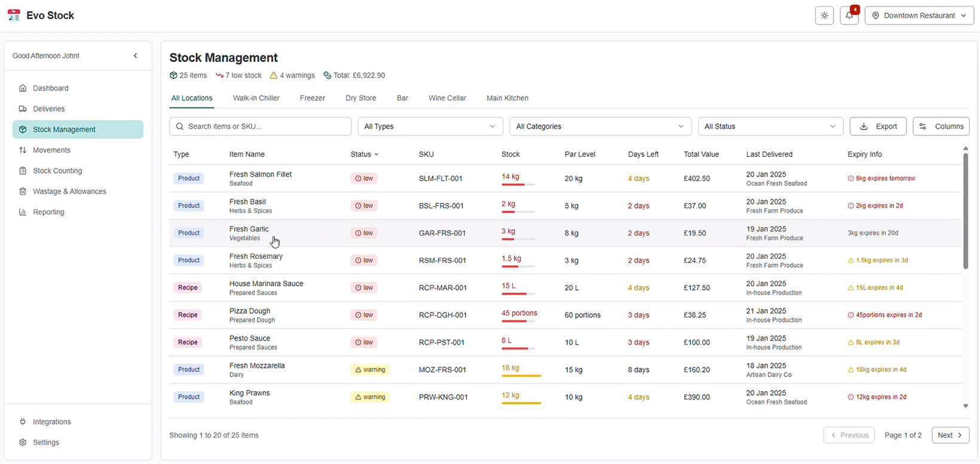Open the All Types filter dropdown
980x464 pixels.
pos(430,126)
